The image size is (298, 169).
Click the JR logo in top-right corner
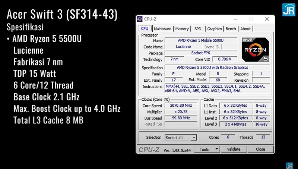coord(288,10)
